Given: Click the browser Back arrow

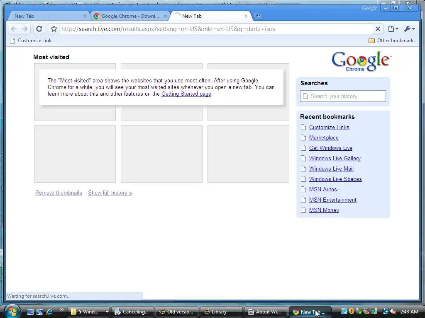Looking at the screenshot, I should [x=14, y=29].
